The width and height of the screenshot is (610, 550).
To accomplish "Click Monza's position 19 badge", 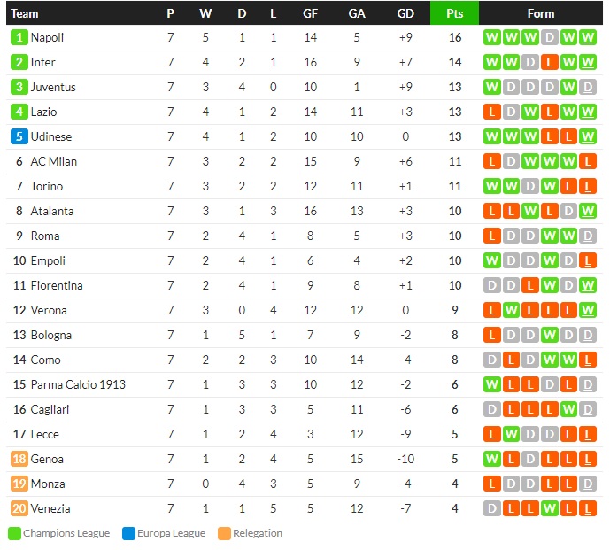I will [x=19, y=484].
